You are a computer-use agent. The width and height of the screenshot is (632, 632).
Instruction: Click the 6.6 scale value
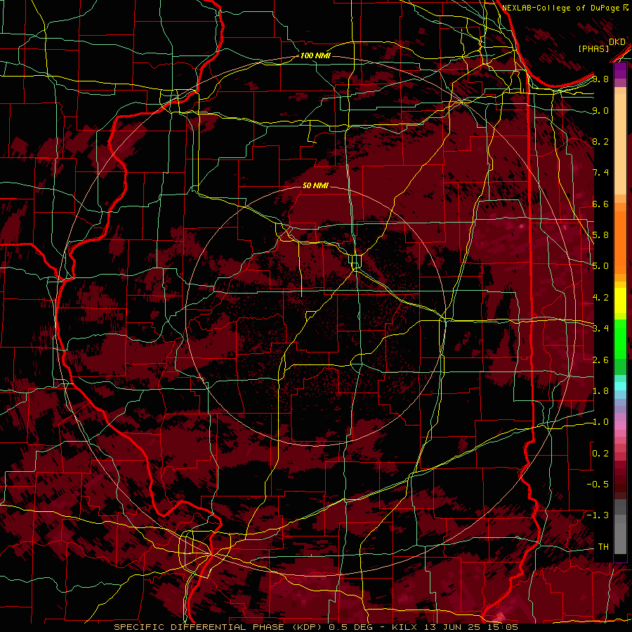click(600, 204)
